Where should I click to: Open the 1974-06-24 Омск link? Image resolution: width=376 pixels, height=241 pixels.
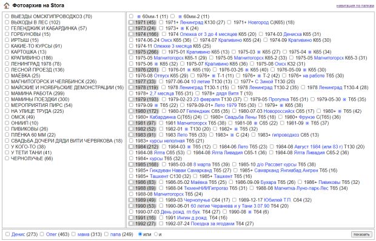166,40
